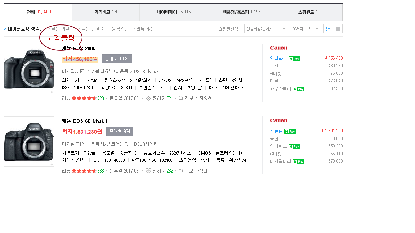Open 와우카메라 seller link
415x233 pixels.
pyautogui.click(x=281, y=89)
